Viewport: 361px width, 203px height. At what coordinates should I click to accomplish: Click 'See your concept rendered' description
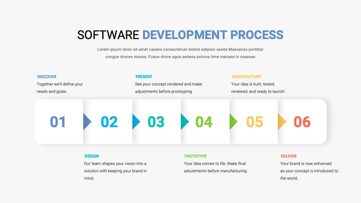click(168, 88)
